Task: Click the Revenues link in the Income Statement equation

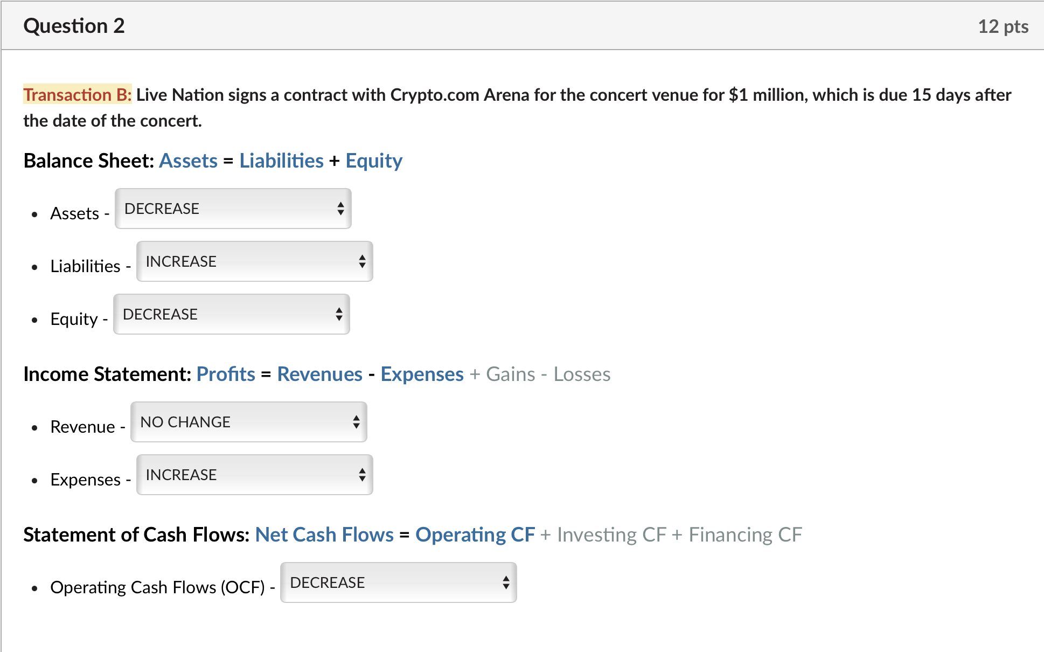Action: coord(319,373)
